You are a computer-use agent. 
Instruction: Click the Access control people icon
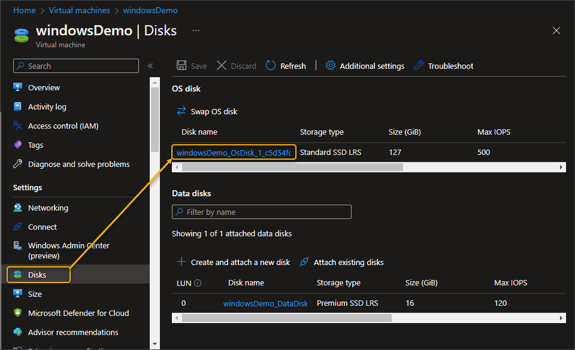coord(17,126)
